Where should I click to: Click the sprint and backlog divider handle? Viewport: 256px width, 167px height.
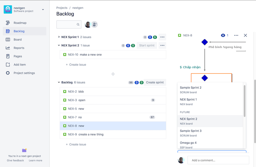pyautogui.click(x=113, y=74)
